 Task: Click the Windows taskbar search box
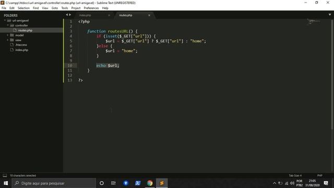pyautogui.click(x=54, y=183)
